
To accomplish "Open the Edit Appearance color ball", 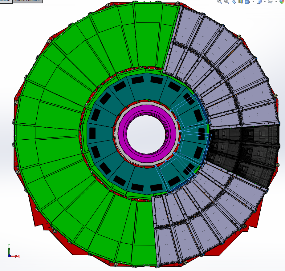I will 282,1.
